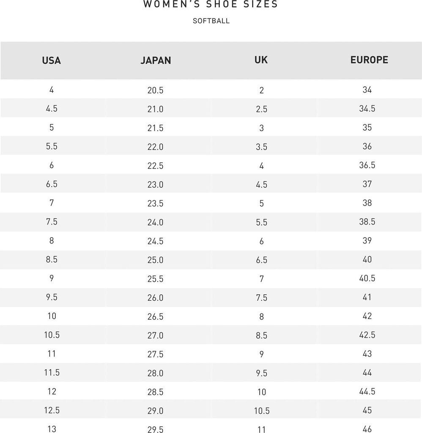
Task: Click the SOFTBALL subtitle text
Action: click(211, 21)
